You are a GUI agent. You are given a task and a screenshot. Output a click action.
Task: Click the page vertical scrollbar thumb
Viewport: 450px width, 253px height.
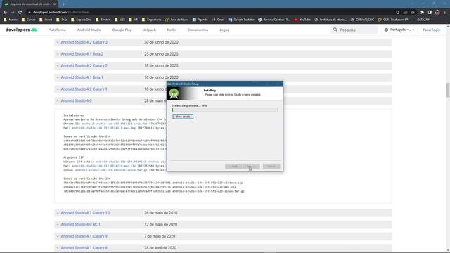coord(448,90)
